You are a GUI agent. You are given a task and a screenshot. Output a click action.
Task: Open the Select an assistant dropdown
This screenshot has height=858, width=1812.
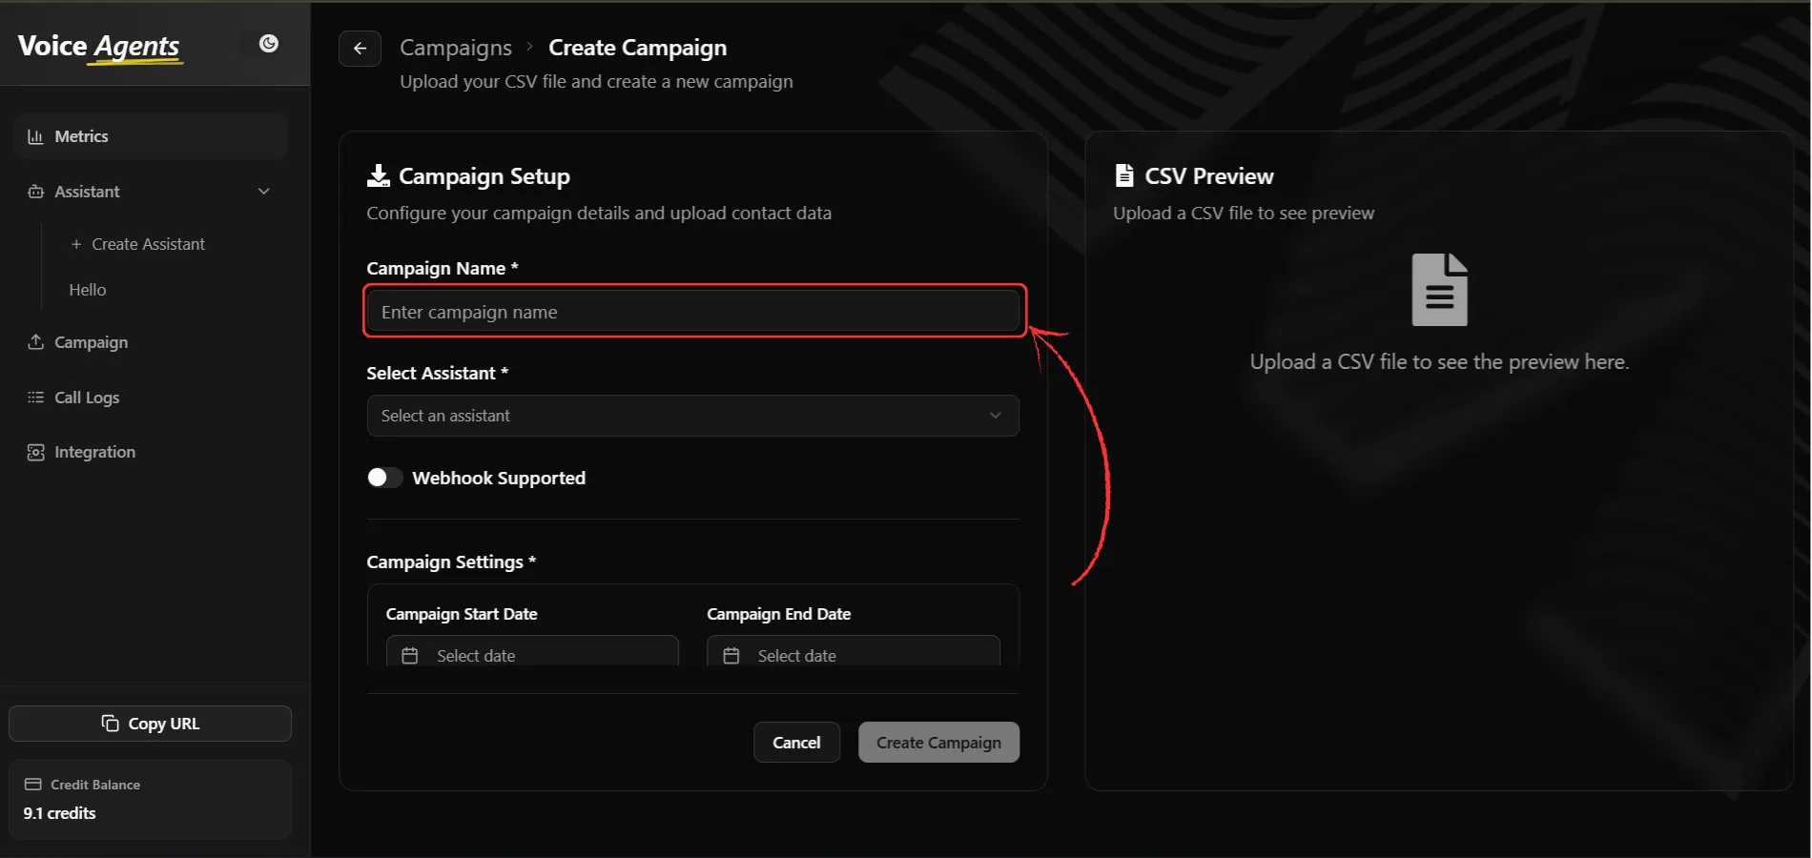point(693,416)
